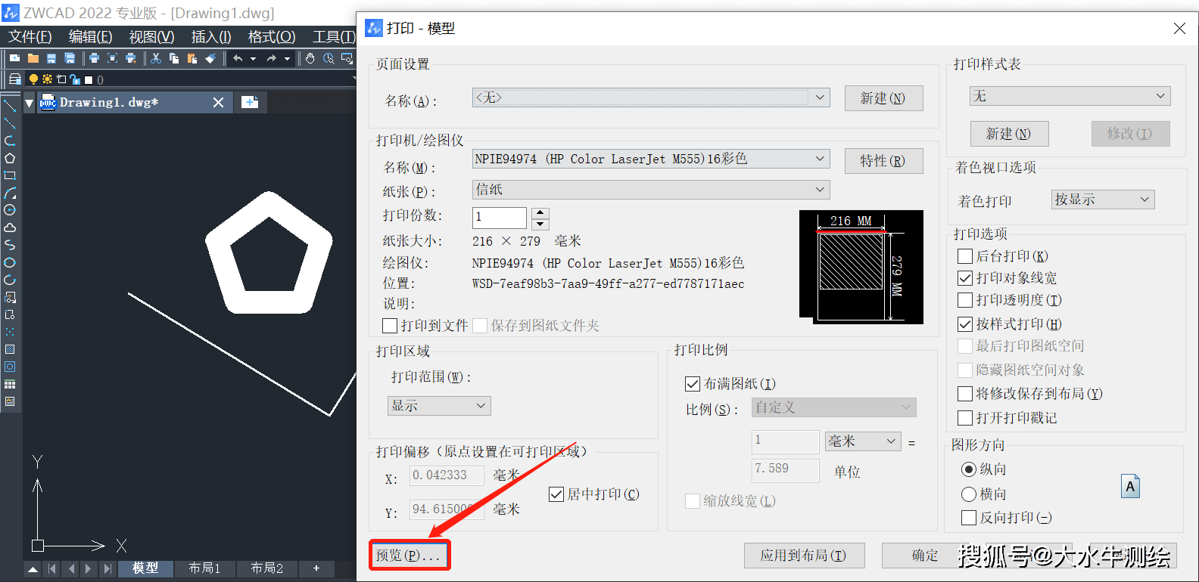The image size is (1199, 582).
Task: Toggle the layer on/off lightbulb icon
Action: pos(33,79)
